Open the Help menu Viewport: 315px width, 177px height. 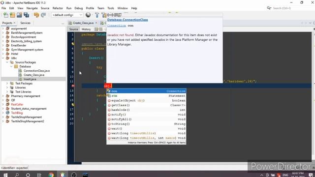tap(134, 8)
